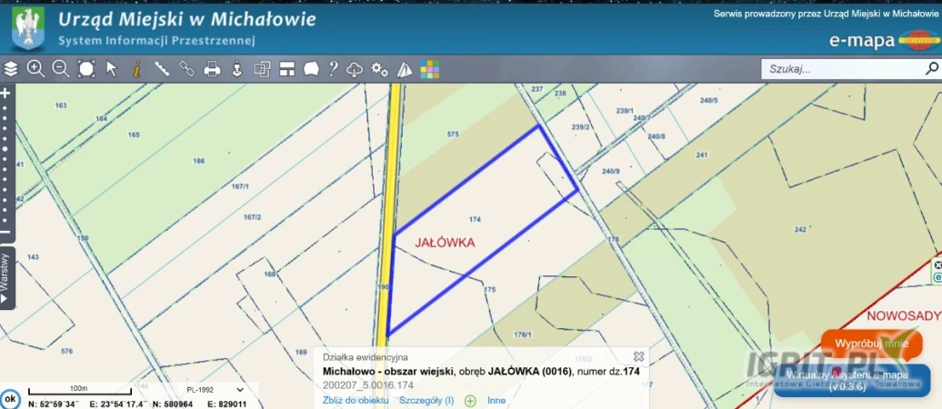
Task: Expand options with green plus circle icon
Action: 470,400
